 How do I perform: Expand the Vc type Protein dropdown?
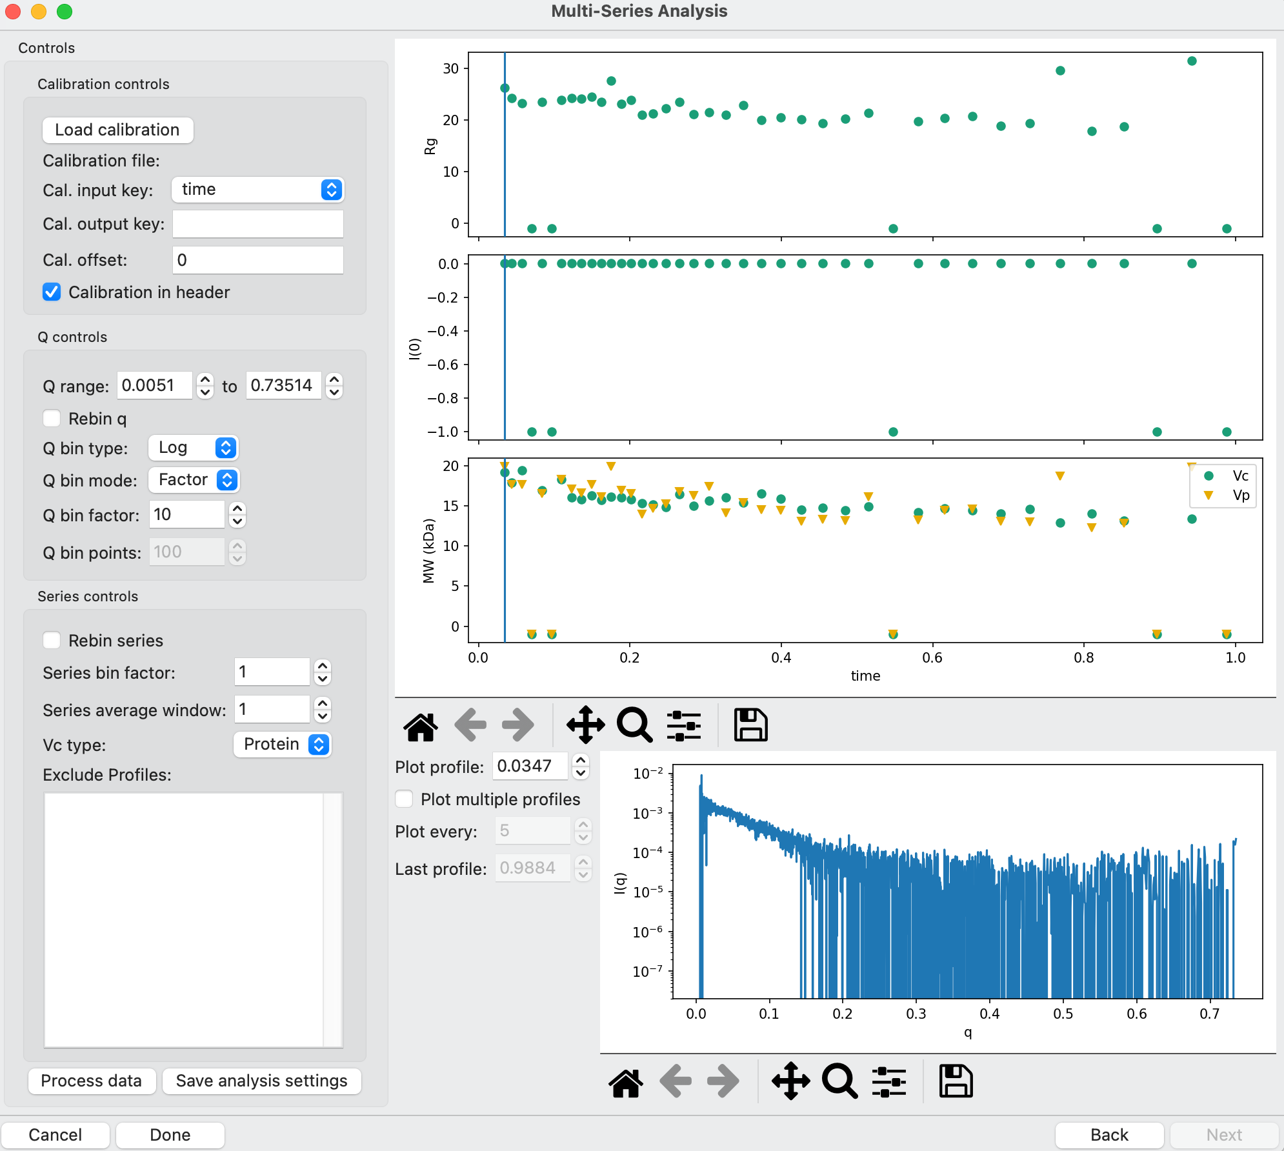(x=283, y=745)
